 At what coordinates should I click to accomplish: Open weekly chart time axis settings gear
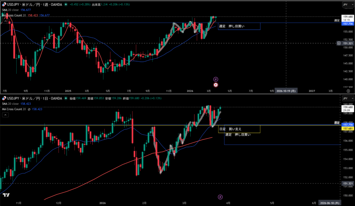[x=348, y=91]
